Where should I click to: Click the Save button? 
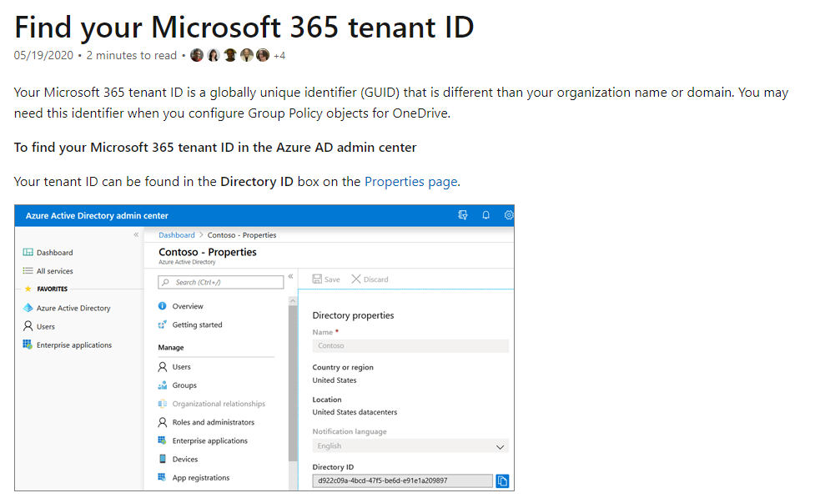326,279
